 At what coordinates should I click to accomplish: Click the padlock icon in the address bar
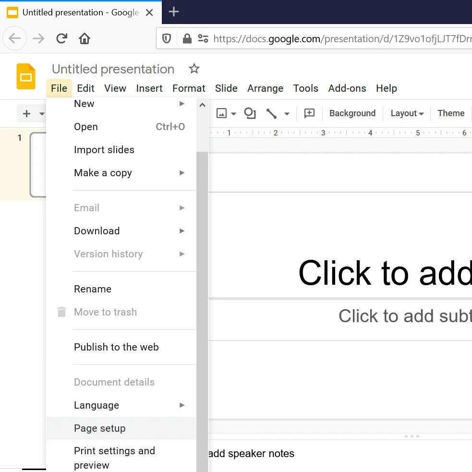187,38
